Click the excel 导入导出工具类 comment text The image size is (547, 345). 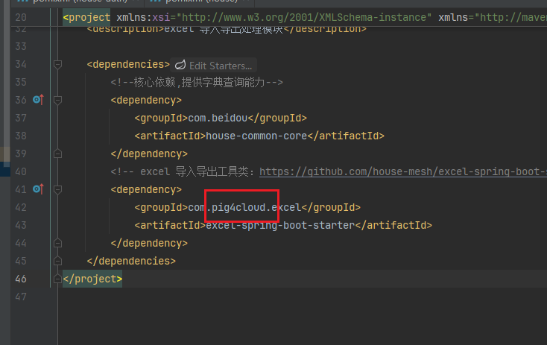click(x=182, y=171)
